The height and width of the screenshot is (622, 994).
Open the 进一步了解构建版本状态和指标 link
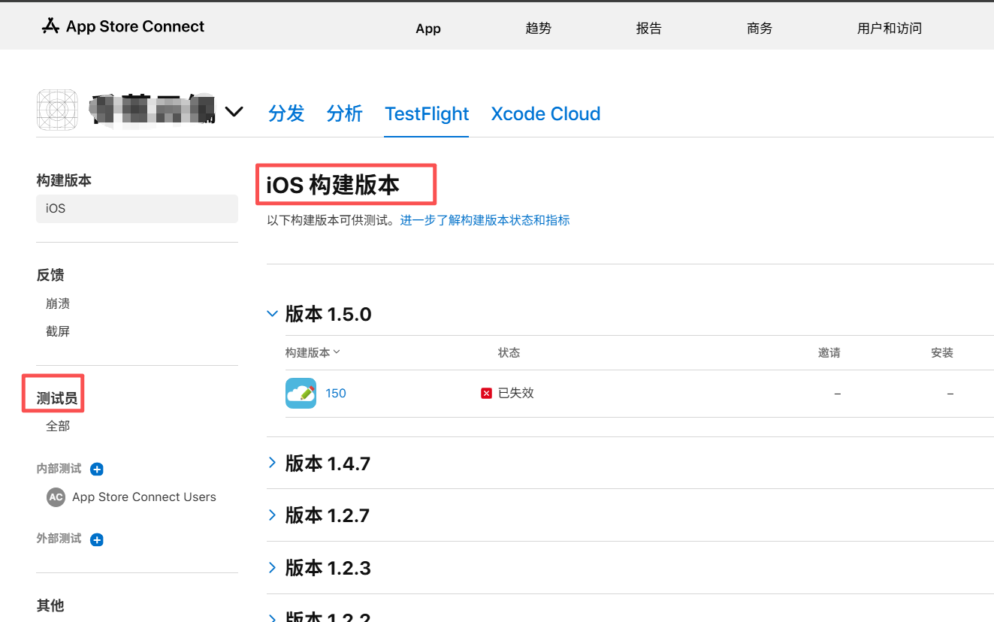(x=485, y=220)
